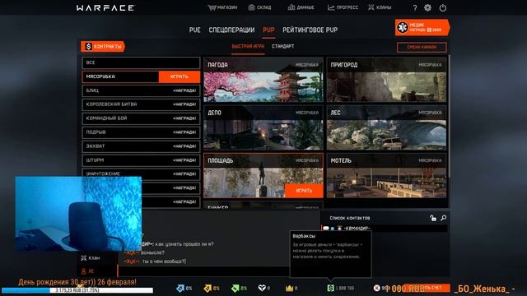This screenshot has height=296, width=527.
Task: Switch to the Спецоперации tab
Action: [231, 30]
